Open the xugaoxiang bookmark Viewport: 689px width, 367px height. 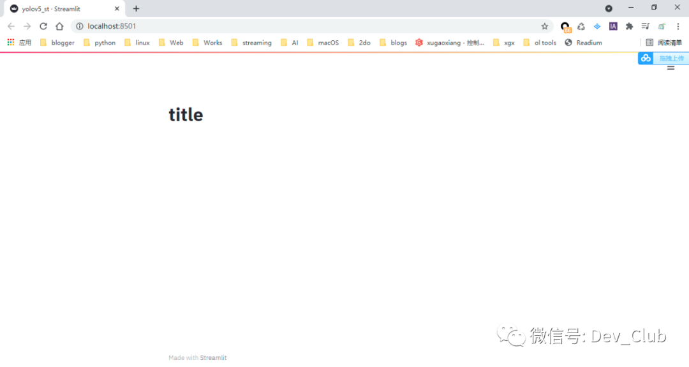pos(450,43)
